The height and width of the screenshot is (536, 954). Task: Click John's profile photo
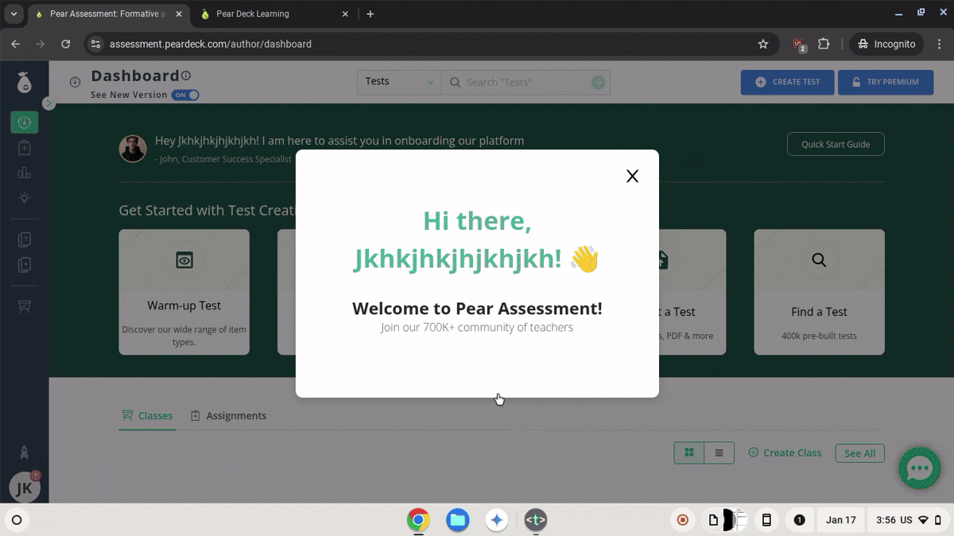tap(133, 149)
